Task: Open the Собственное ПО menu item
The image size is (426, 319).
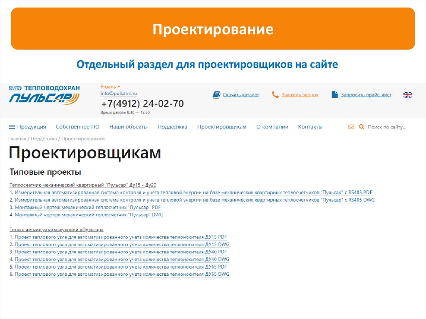Action: [77, 127]
